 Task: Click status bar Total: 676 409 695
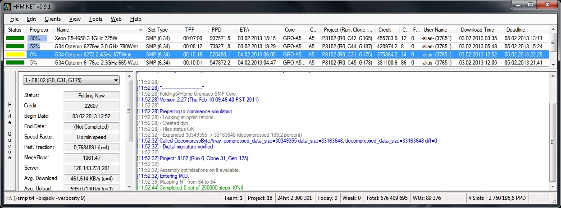click(x=387, y=198)
